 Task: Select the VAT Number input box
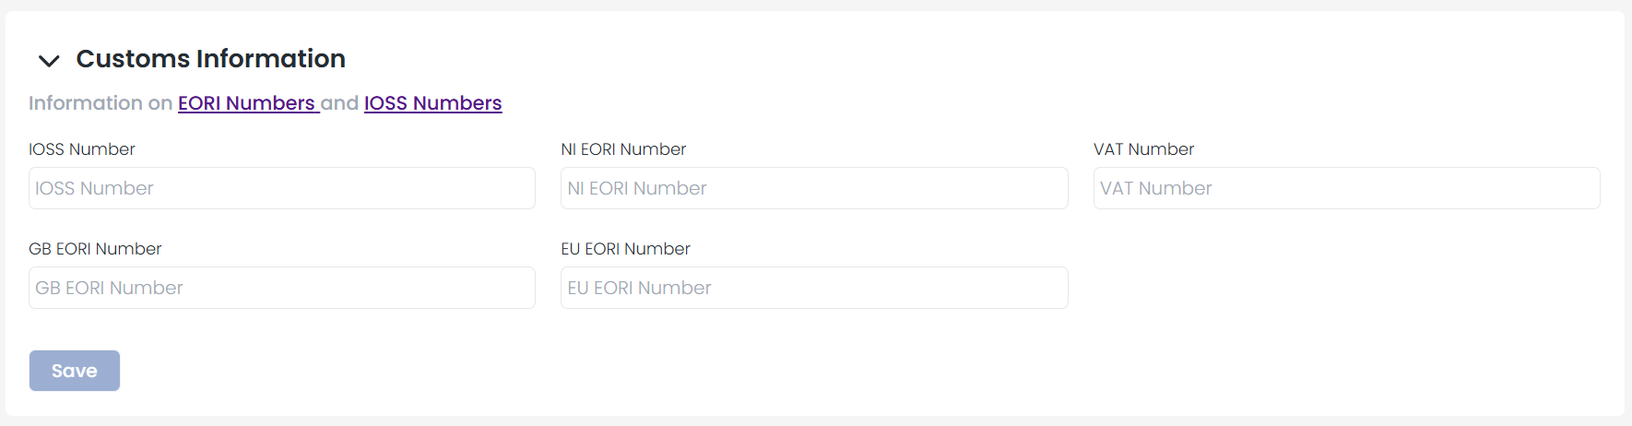coord(1346,188)
